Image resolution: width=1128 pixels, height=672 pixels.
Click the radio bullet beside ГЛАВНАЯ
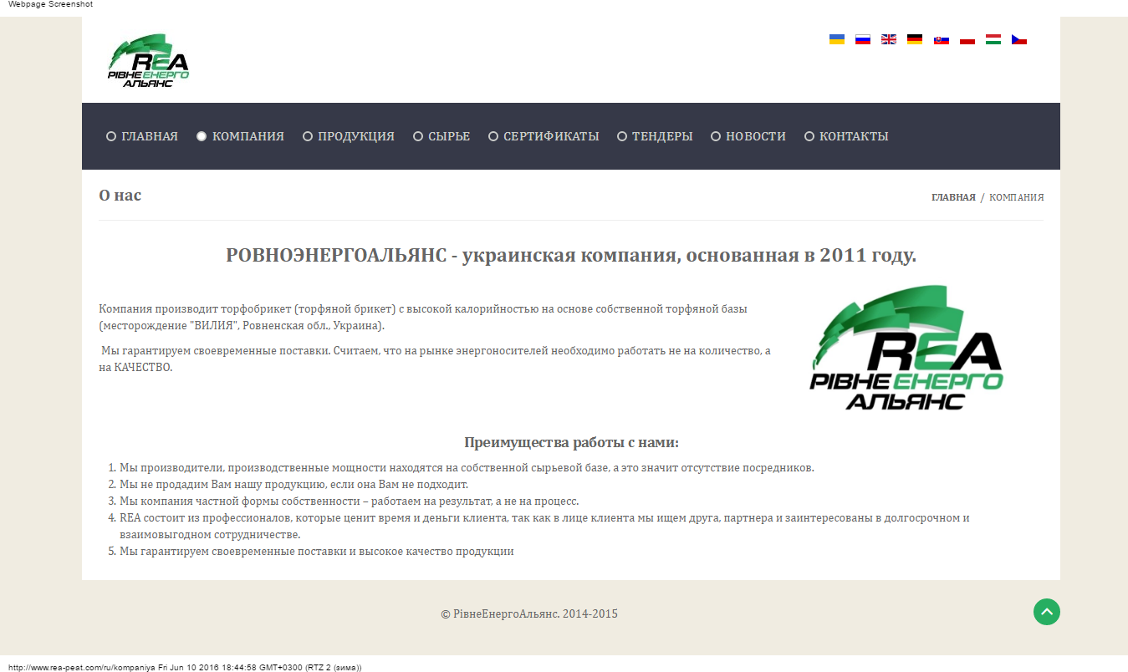pos(110,135)
